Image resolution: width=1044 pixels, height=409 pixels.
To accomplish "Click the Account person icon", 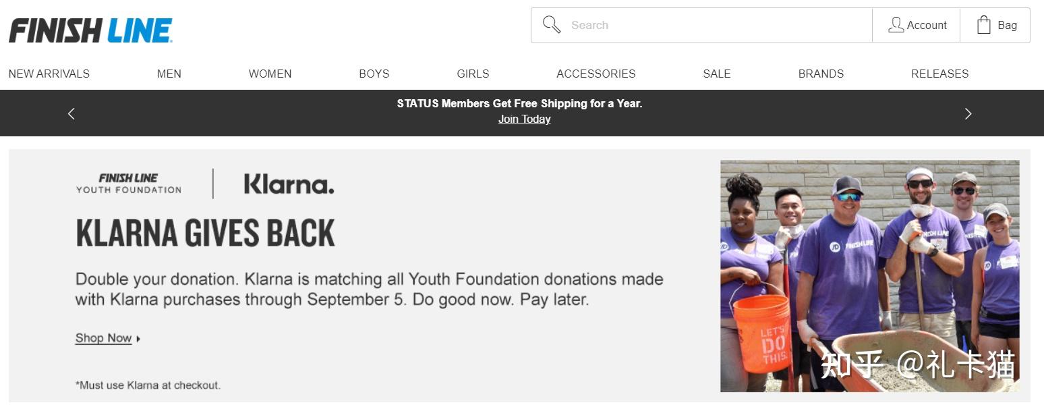I will pyautogui.click(x=896, y=25).
